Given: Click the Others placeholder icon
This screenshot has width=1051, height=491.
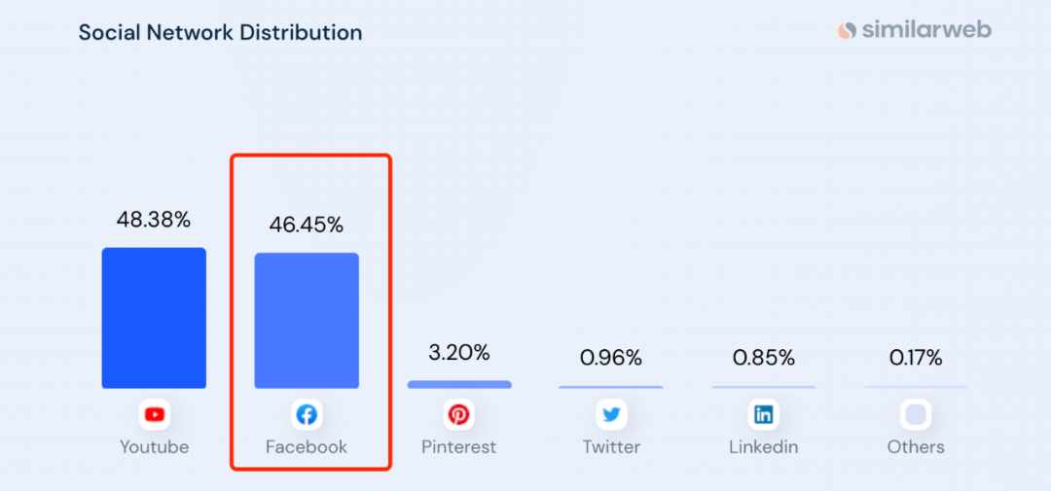Looking at the screenshot, I should (x=916, y=415).
